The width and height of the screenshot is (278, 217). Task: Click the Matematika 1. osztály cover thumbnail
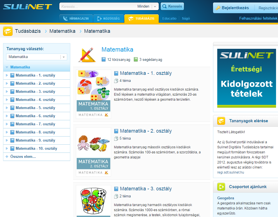point(94,94)
